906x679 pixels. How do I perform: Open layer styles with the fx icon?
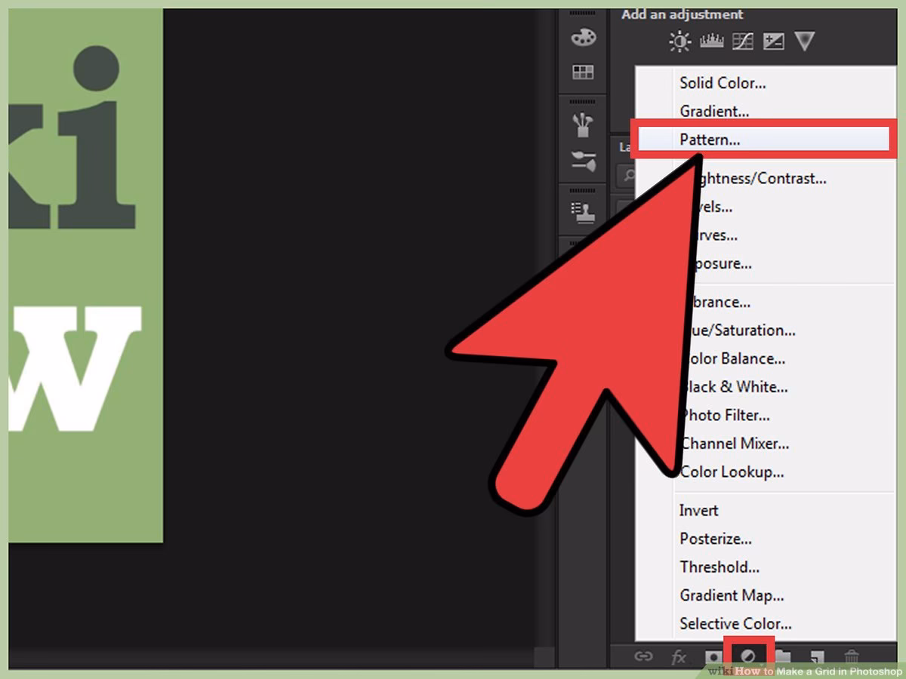point(680,656)
